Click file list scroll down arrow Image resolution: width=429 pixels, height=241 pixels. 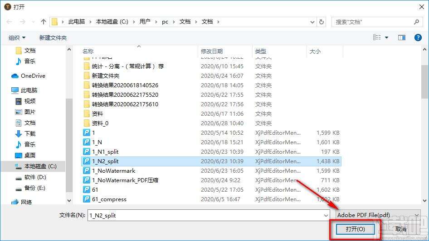pyautogui.click(x=424, y=201)
